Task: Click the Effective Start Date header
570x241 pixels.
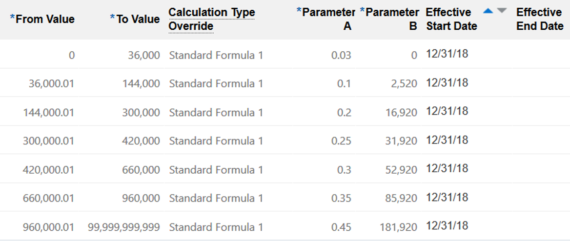Action: pos(451,19)
